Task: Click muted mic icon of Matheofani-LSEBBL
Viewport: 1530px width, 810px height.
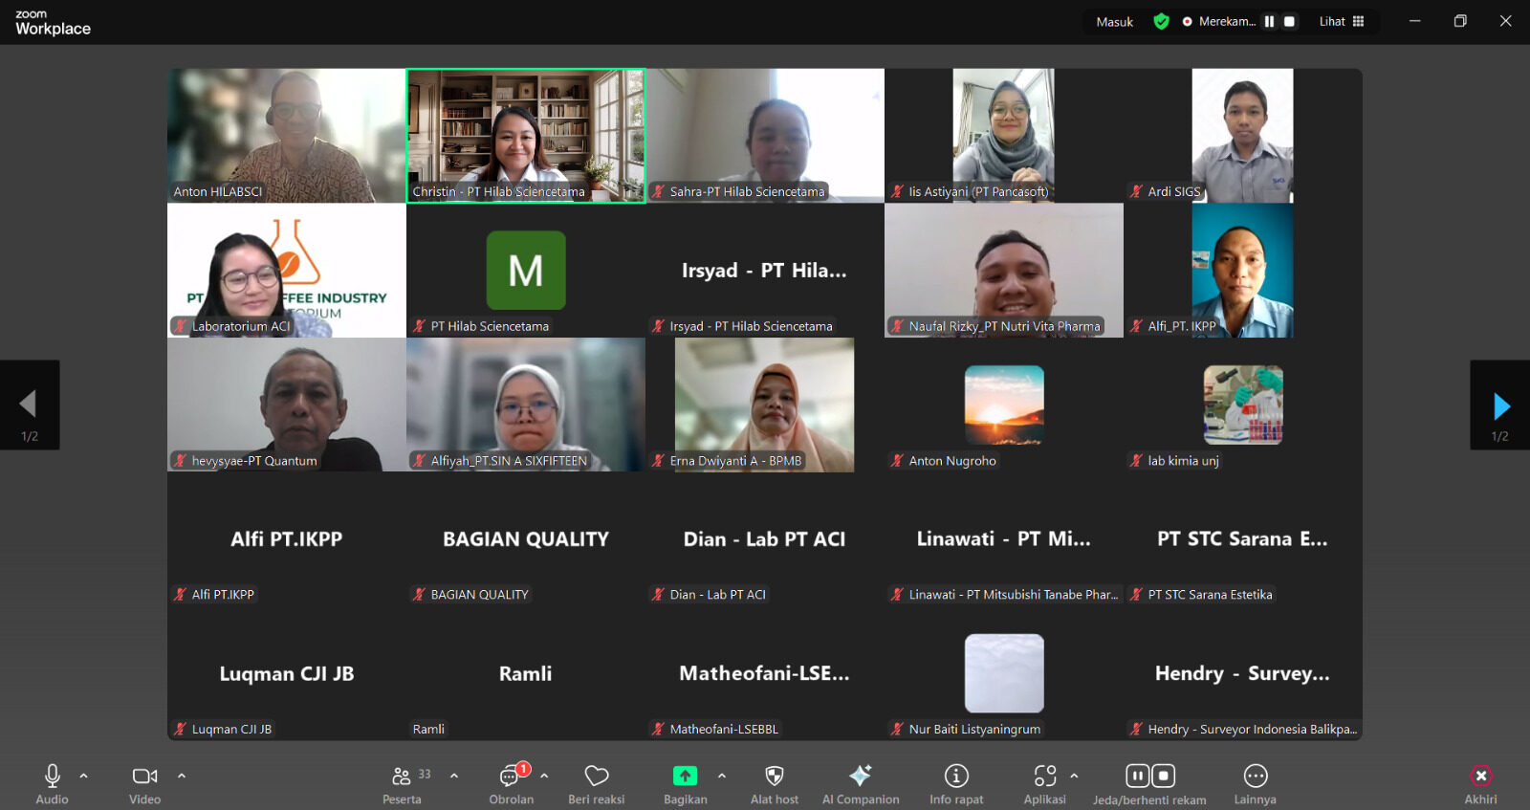Action: click(658, 729)
